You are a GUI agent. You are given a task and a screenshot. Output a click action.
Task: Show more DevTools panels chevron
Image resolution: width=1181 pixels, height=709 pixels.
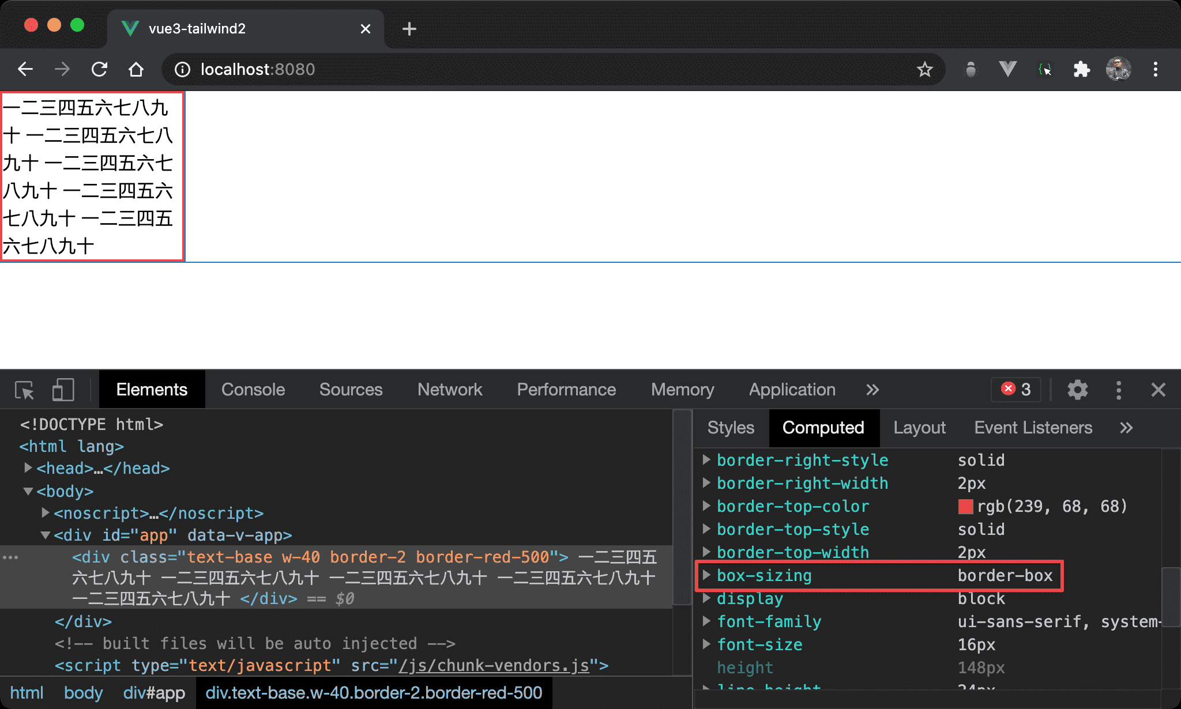[x=872, y=390]
